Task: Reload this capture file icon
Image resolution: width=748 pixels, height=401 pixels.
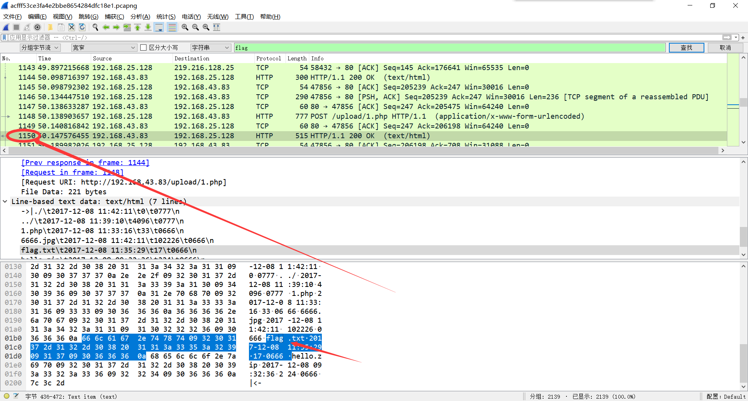Action: click(82, 27)
